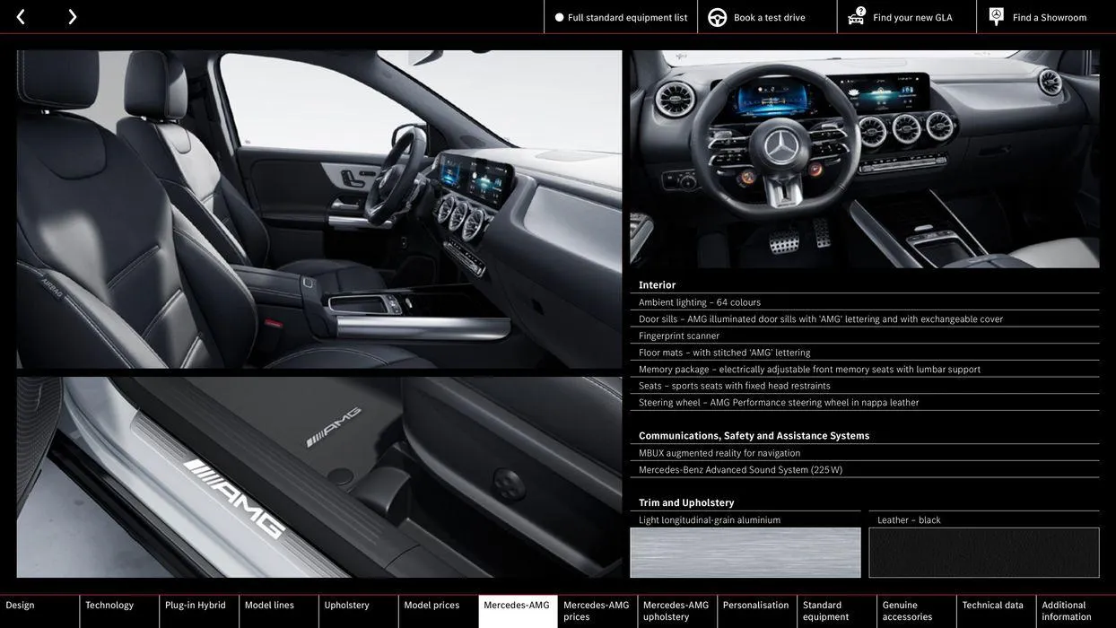1116x628 pixels.
Task: Select the Model prices tab
Action: click(439, 612)
